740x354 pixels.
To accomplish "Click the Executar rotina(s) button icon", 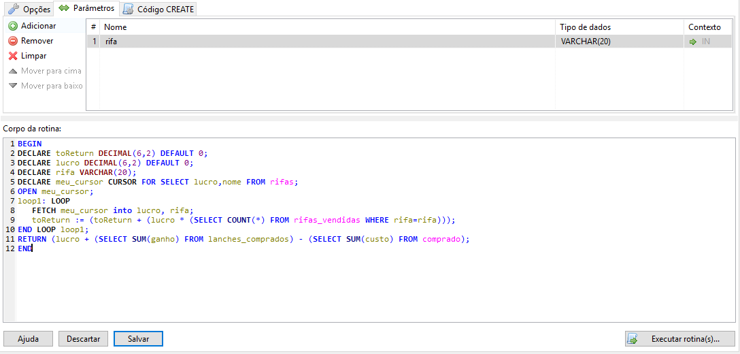I will [x=633, y=339].
